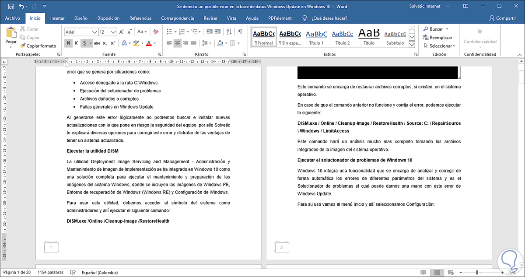Increase paragraph indent

[217, 32]
